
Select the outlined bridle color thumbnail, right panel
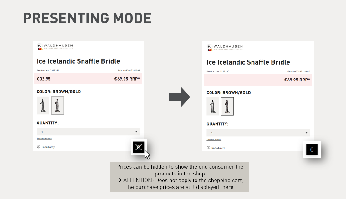tap(227, 106)
